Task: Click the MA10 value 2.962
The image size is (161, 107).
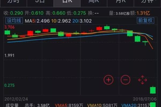Action: [x=61, y=21]
